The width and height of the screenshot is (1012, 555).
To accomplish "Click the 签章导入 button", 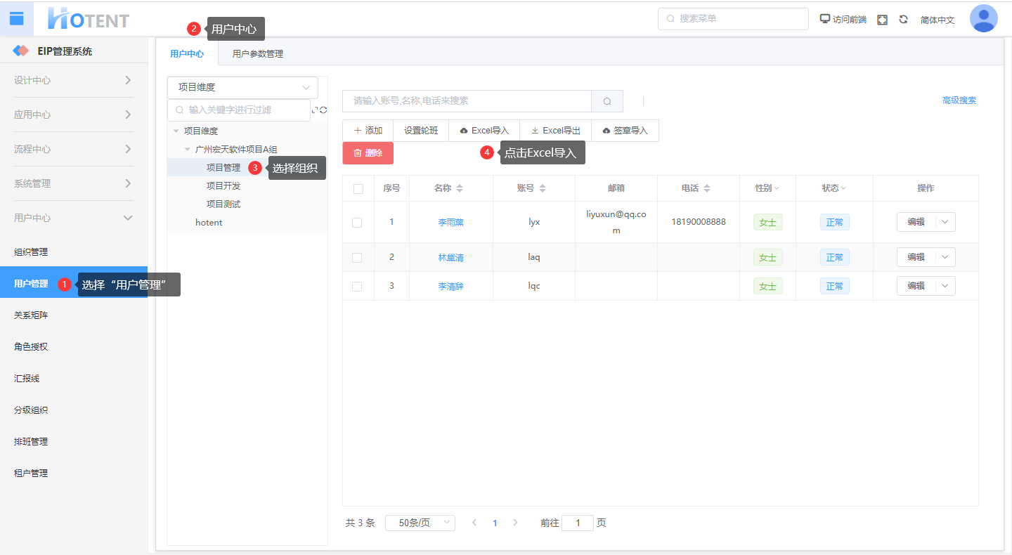I will (x=625, y=131).
